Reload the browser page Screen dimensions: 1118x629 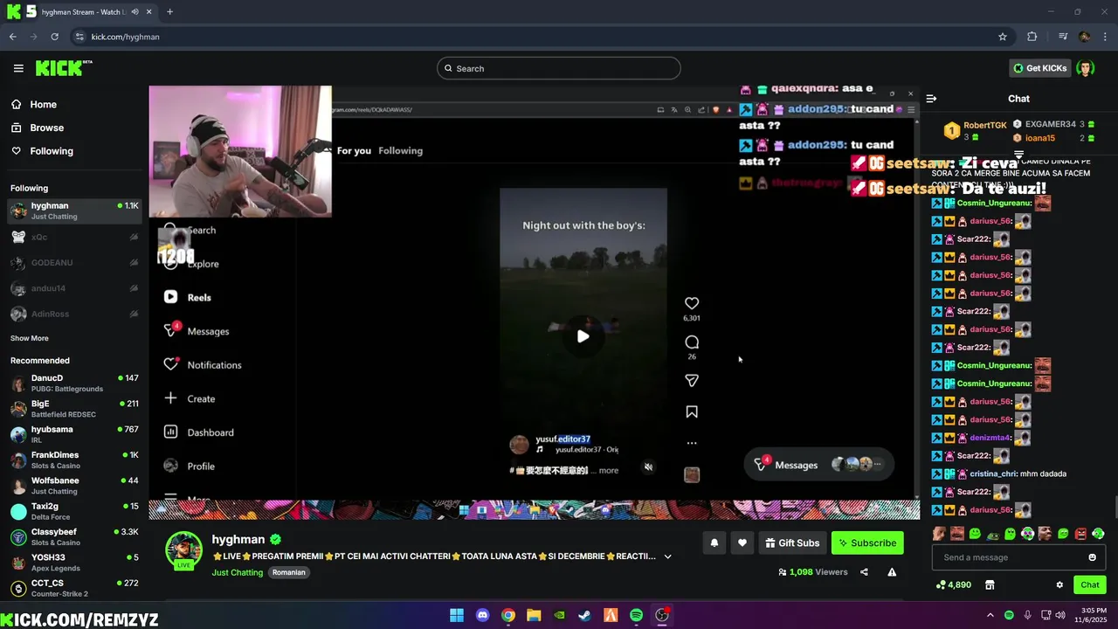click(54, 37)
